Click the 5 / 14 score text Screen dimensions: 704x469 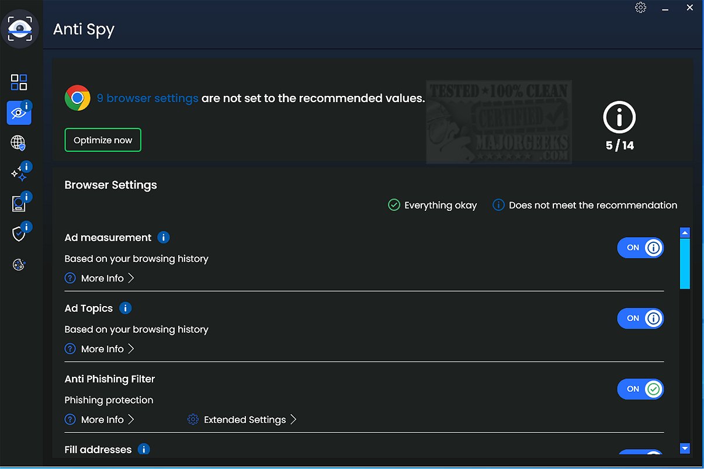coord(619,145)
